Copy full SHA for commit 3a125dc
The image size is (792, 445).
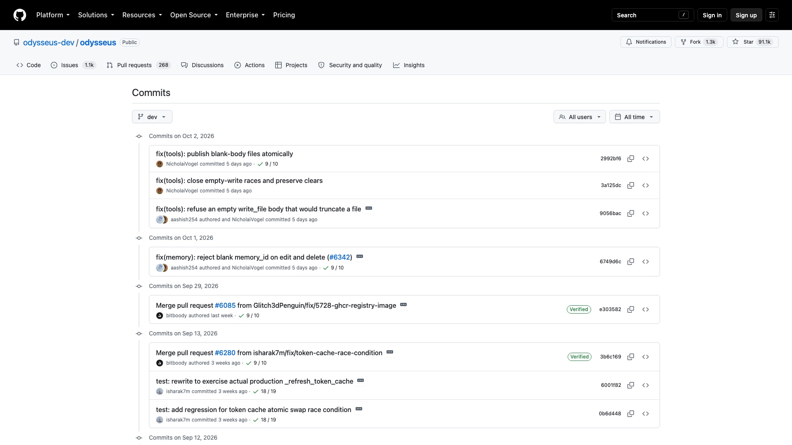[631, 185]
